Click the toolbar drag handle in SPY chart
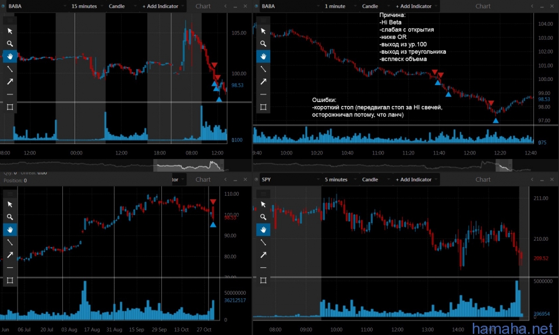The height and width of the screenshot is (335, 559). pos(263,193)
